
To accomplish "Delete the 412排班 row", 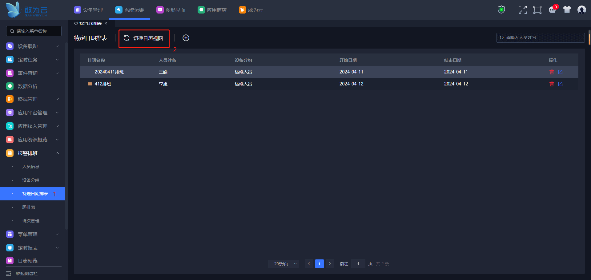I will coord(552,84).
